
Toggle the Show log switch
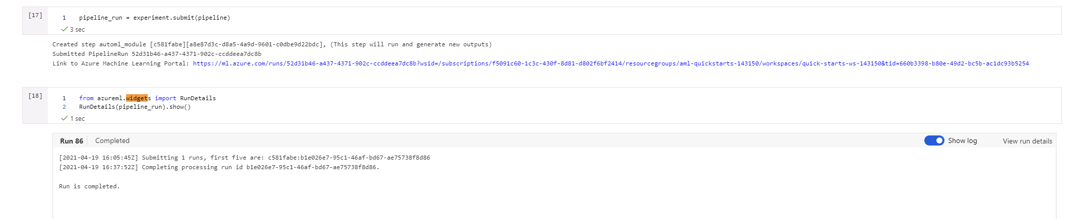(934, 140)
